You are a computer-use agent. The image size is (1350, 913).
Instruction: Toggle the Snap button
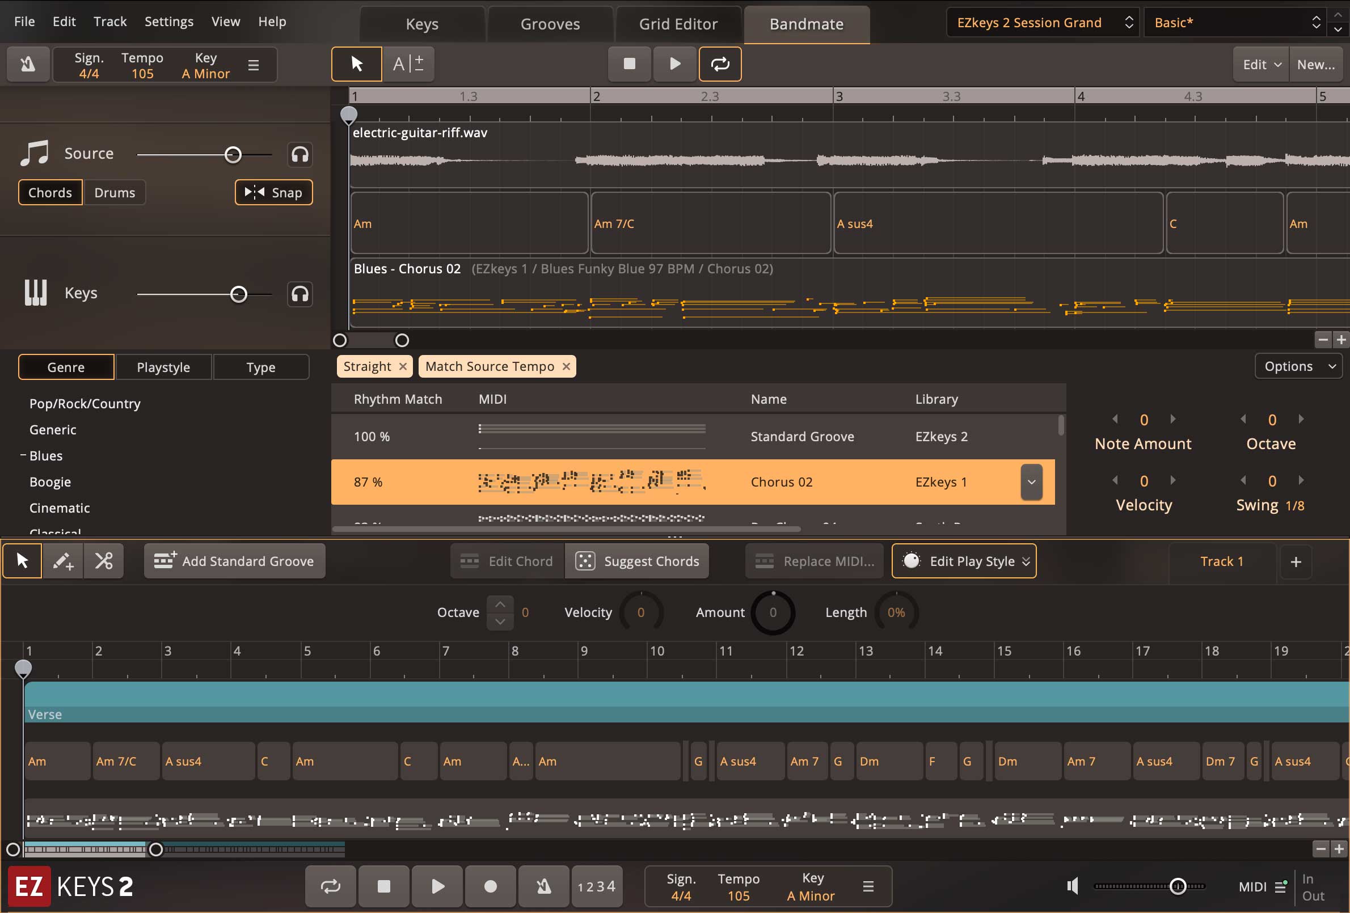273,192
